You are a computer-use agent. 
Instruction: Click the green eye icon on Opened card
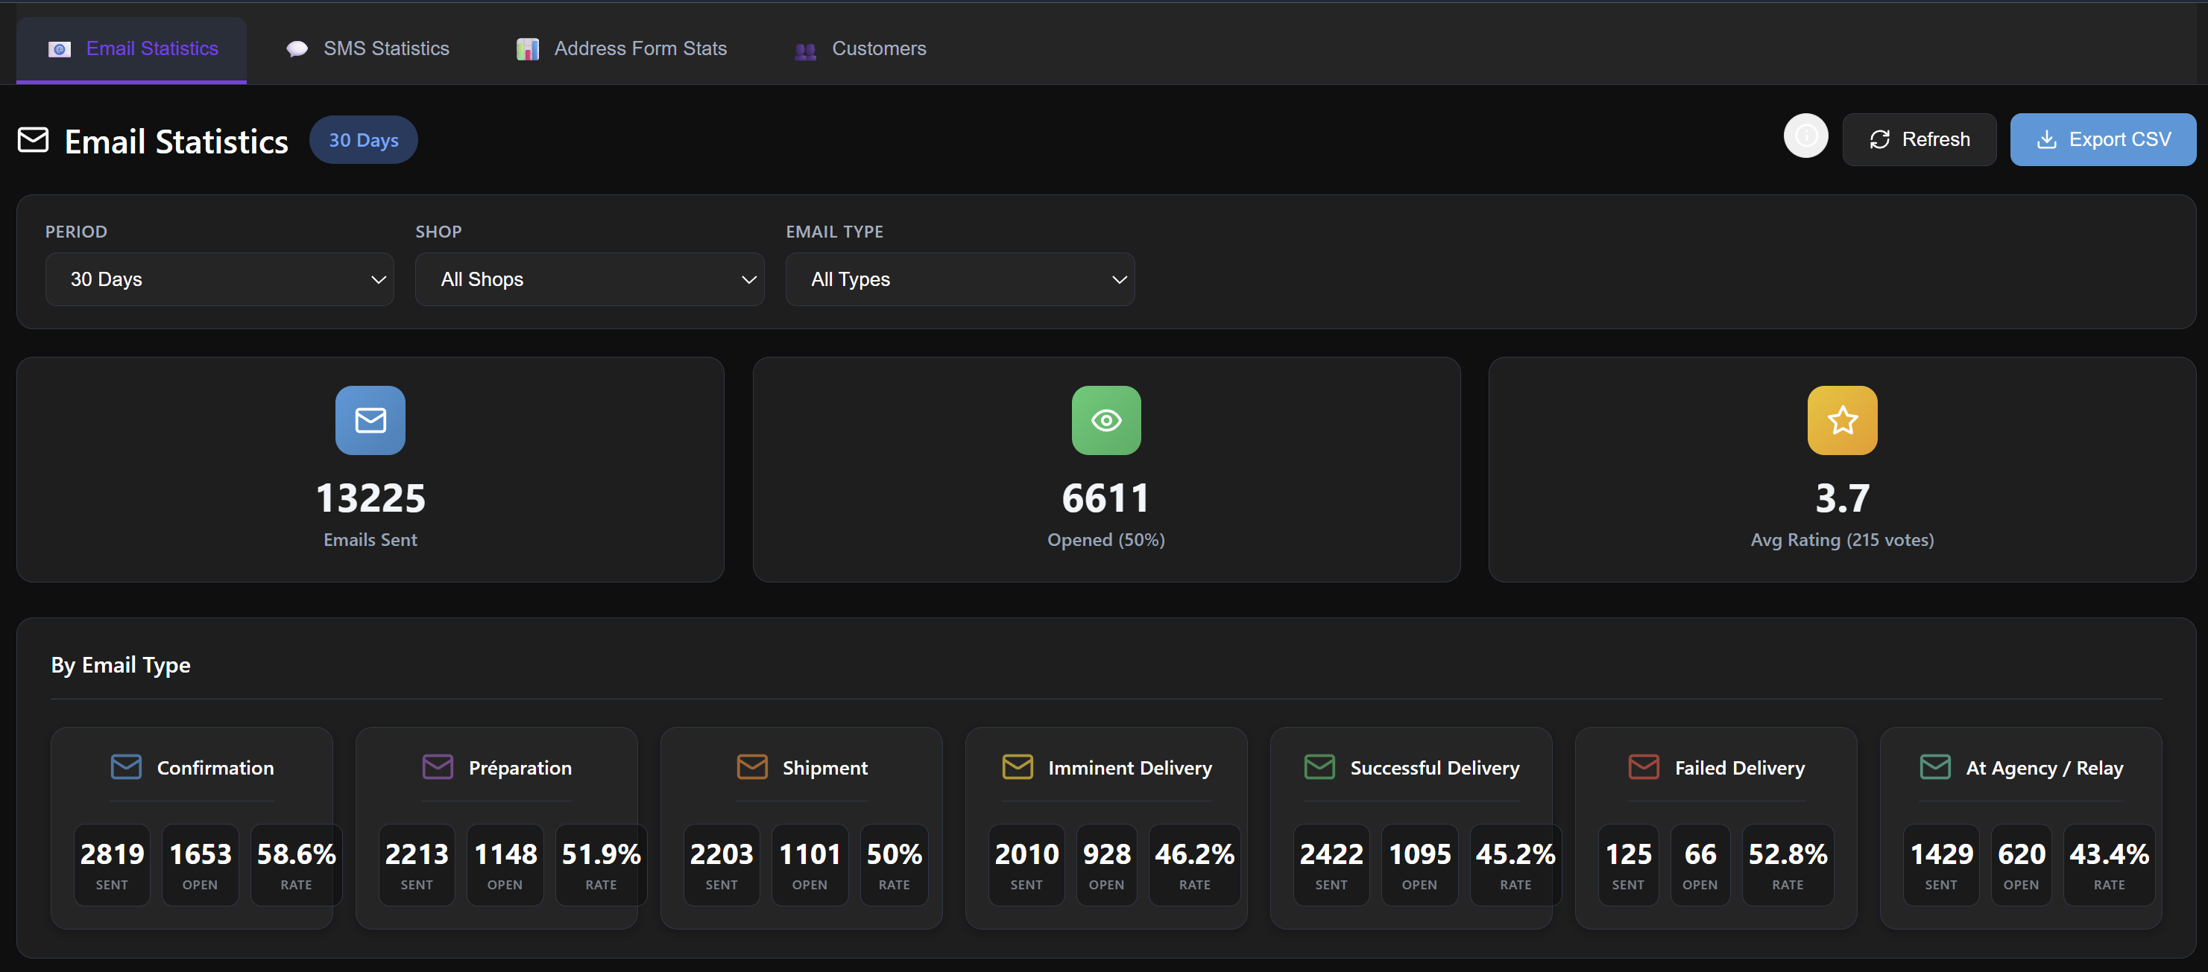click(1105, 419)
